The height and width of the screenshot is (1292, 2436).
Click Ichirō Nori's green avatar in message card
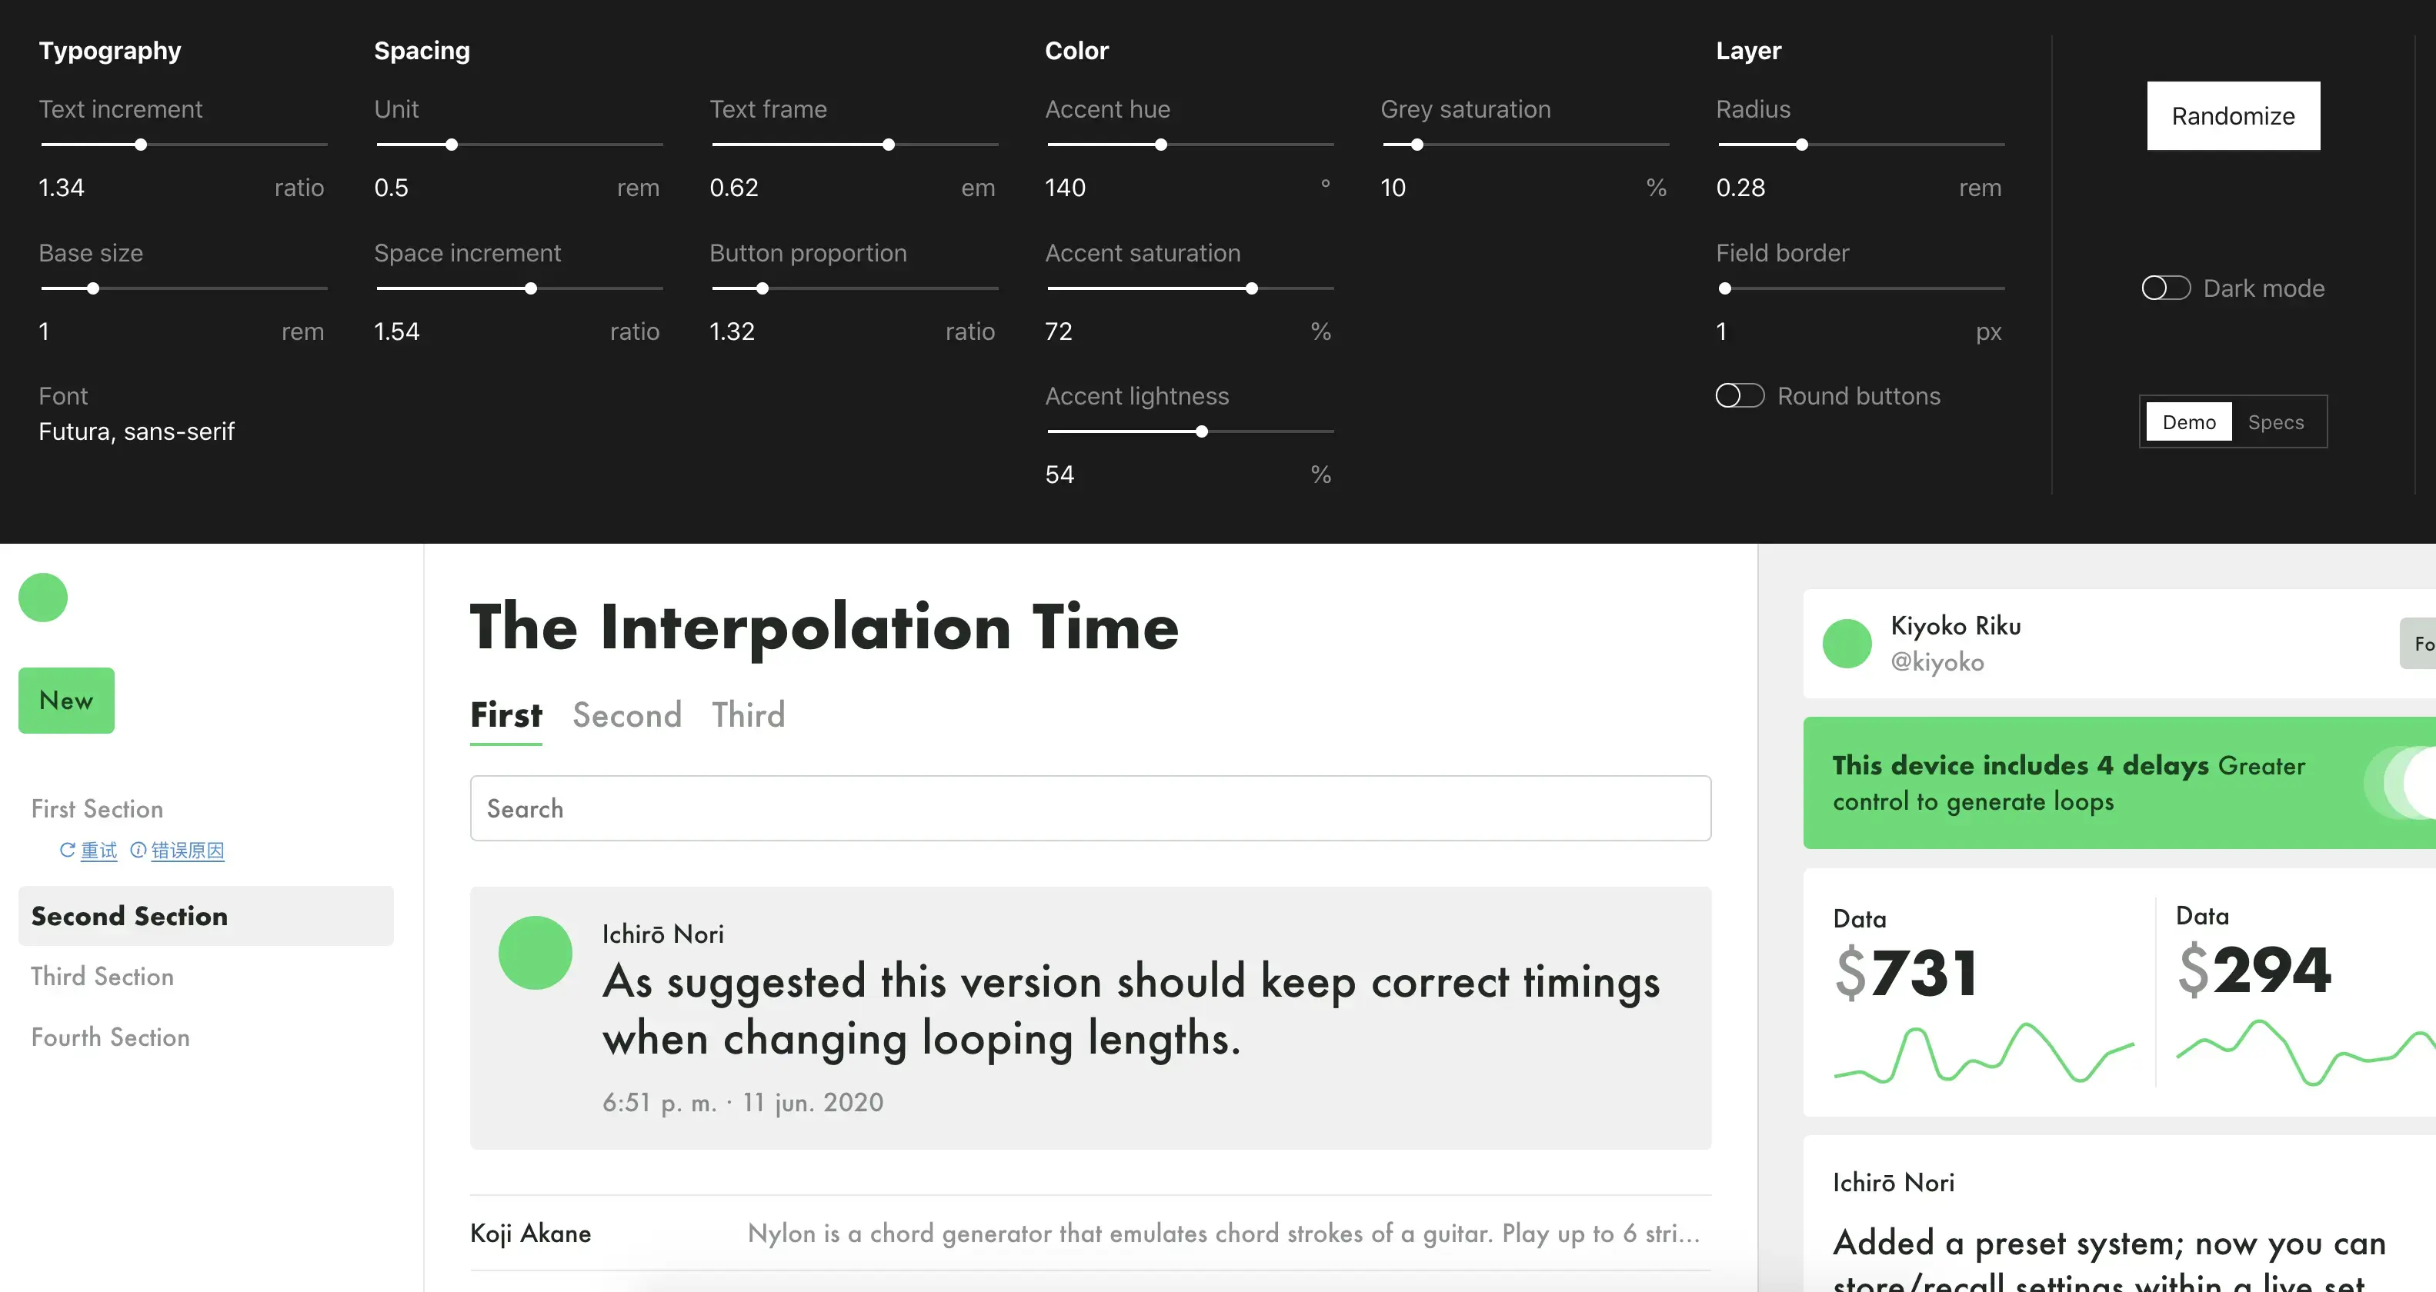536,953
